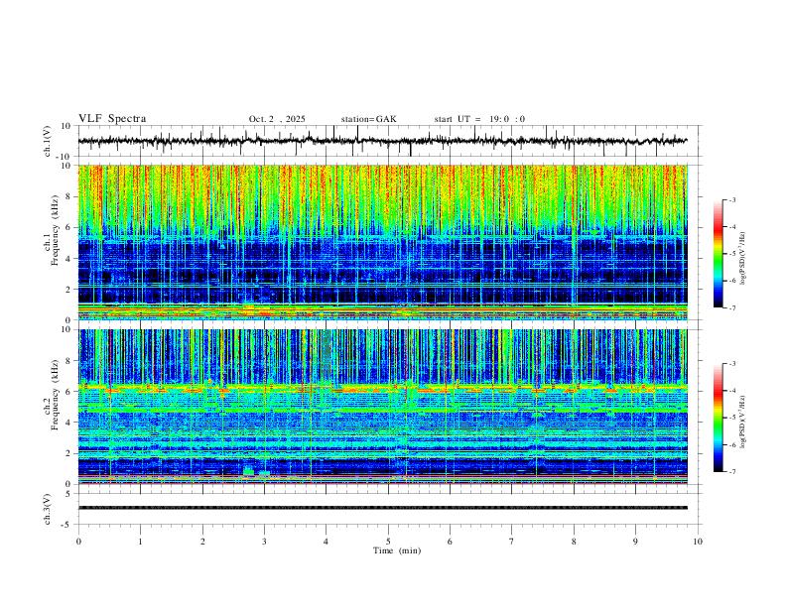Click the ch.1 spectrogram panel

(382, 242)
